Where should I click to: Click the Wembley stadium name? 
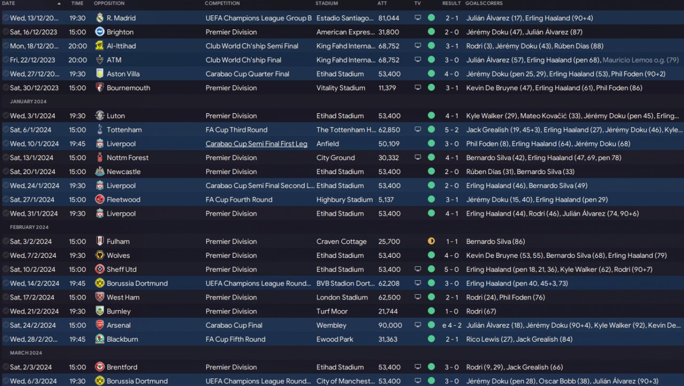coord(331,325)
